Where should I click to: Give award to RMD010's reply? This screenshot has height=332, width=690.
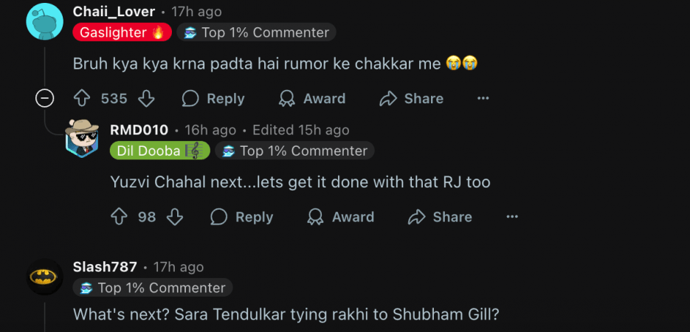tap(341, 217)
